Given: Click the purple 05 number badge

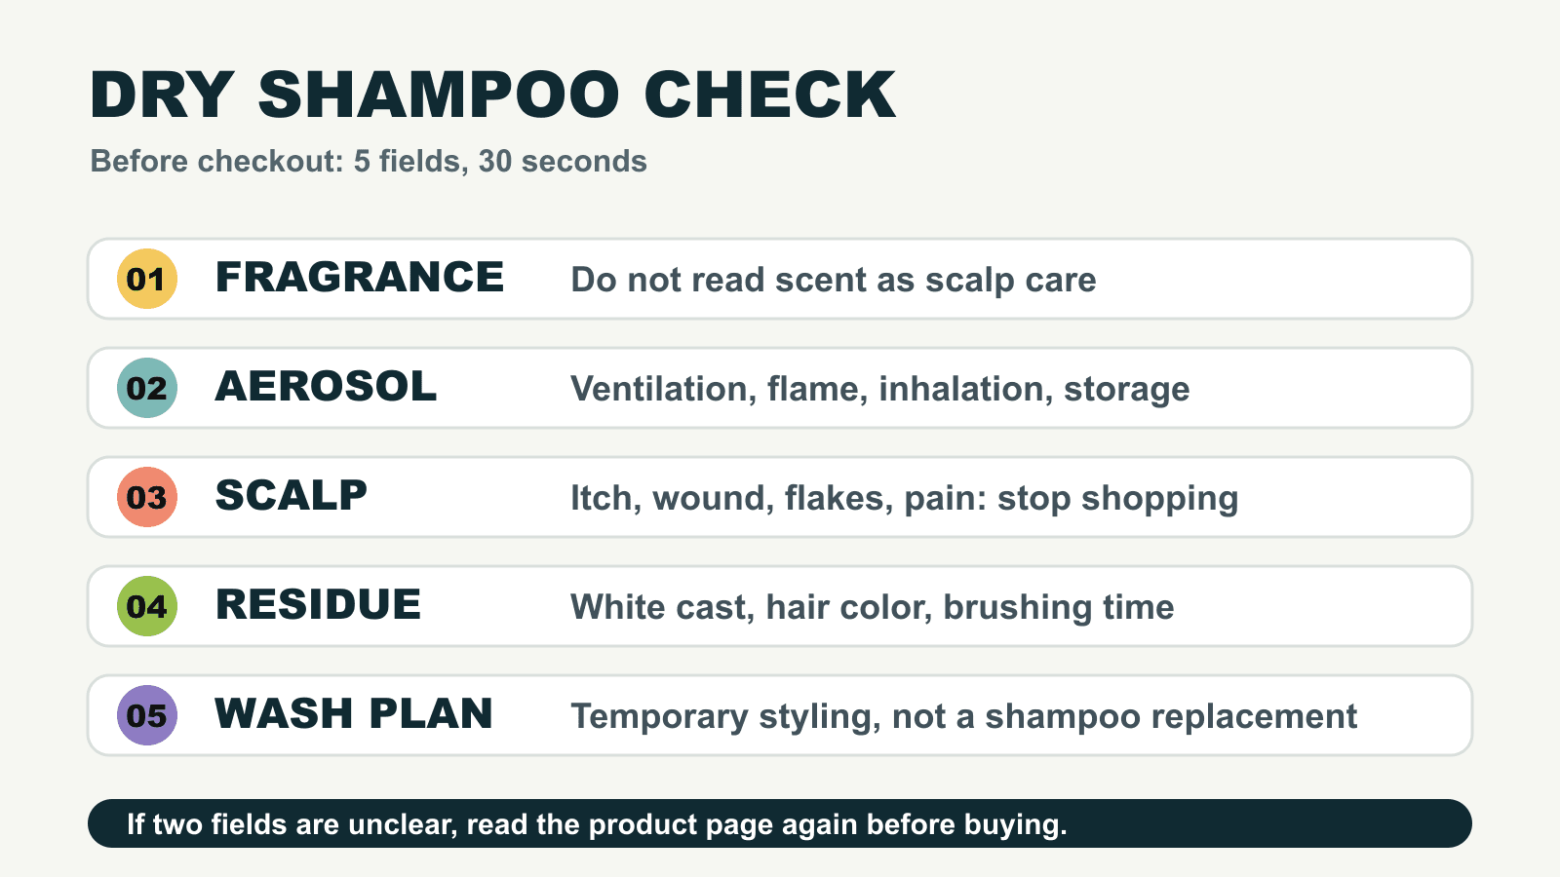Looking at the screenshot, I should (147, 715).
